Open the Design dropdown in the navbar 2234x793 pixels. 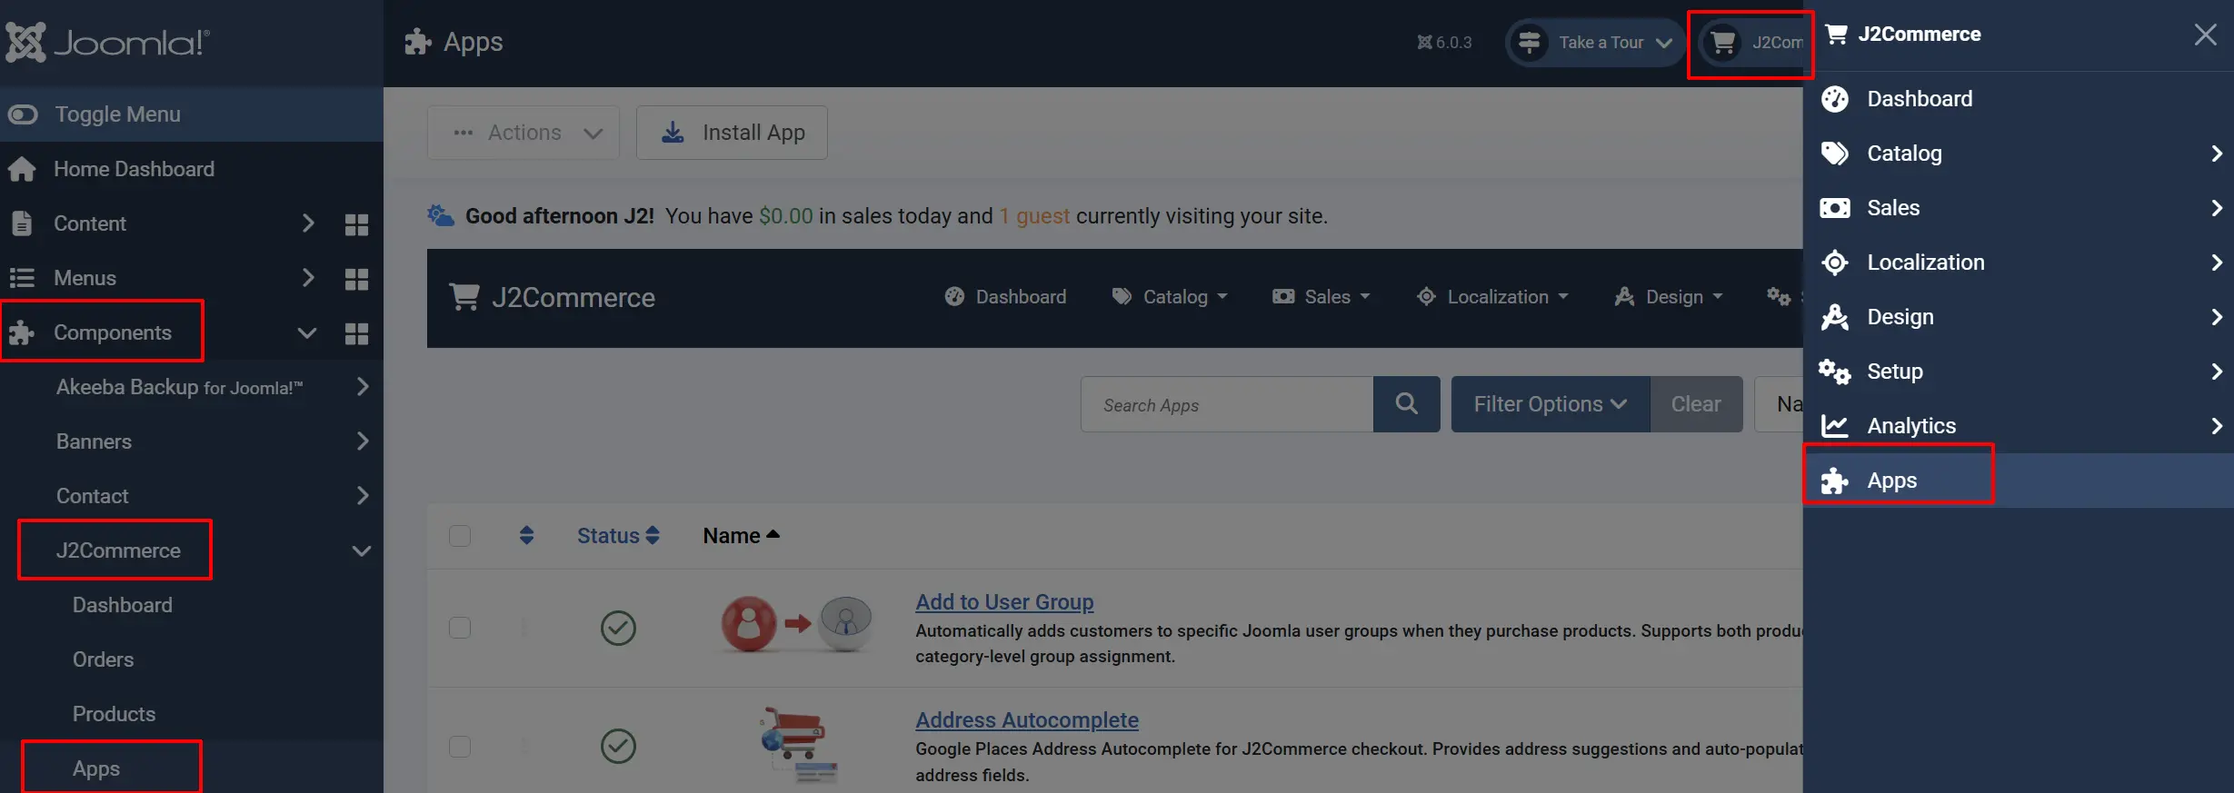(1669, 297)
